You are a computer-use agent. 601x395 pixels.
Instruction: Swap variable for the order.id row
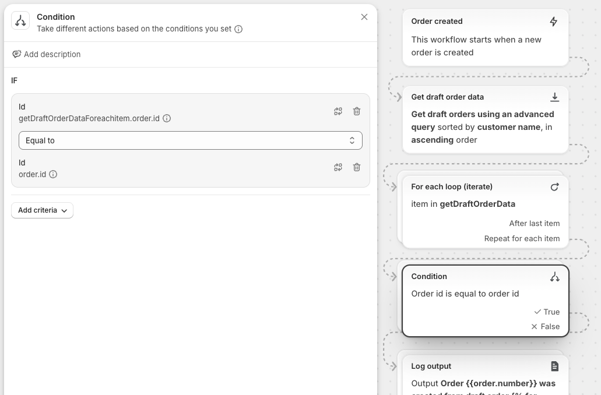click(338, 167)
